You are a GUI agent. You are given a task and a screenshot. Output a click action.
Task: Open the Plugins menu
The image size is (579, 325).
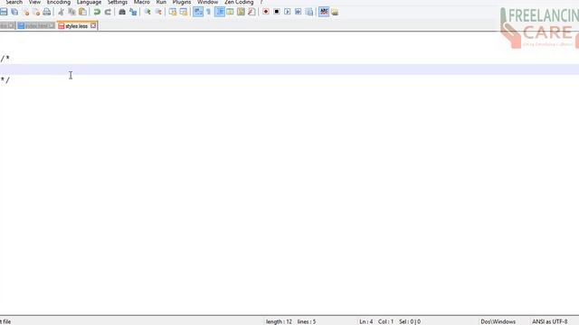tap(182, 2)
